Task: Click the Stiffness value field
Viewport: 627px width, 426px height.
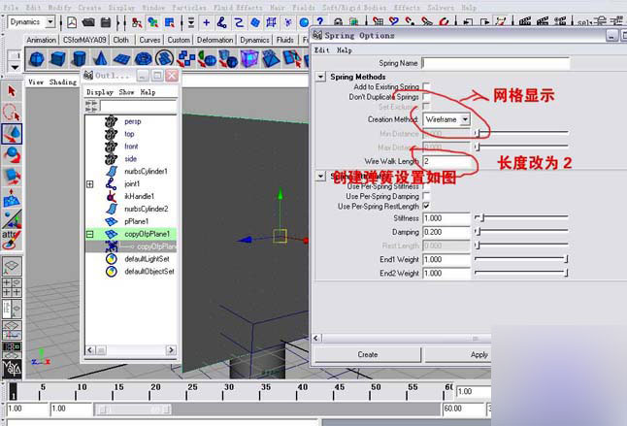Action: (445, 218)
